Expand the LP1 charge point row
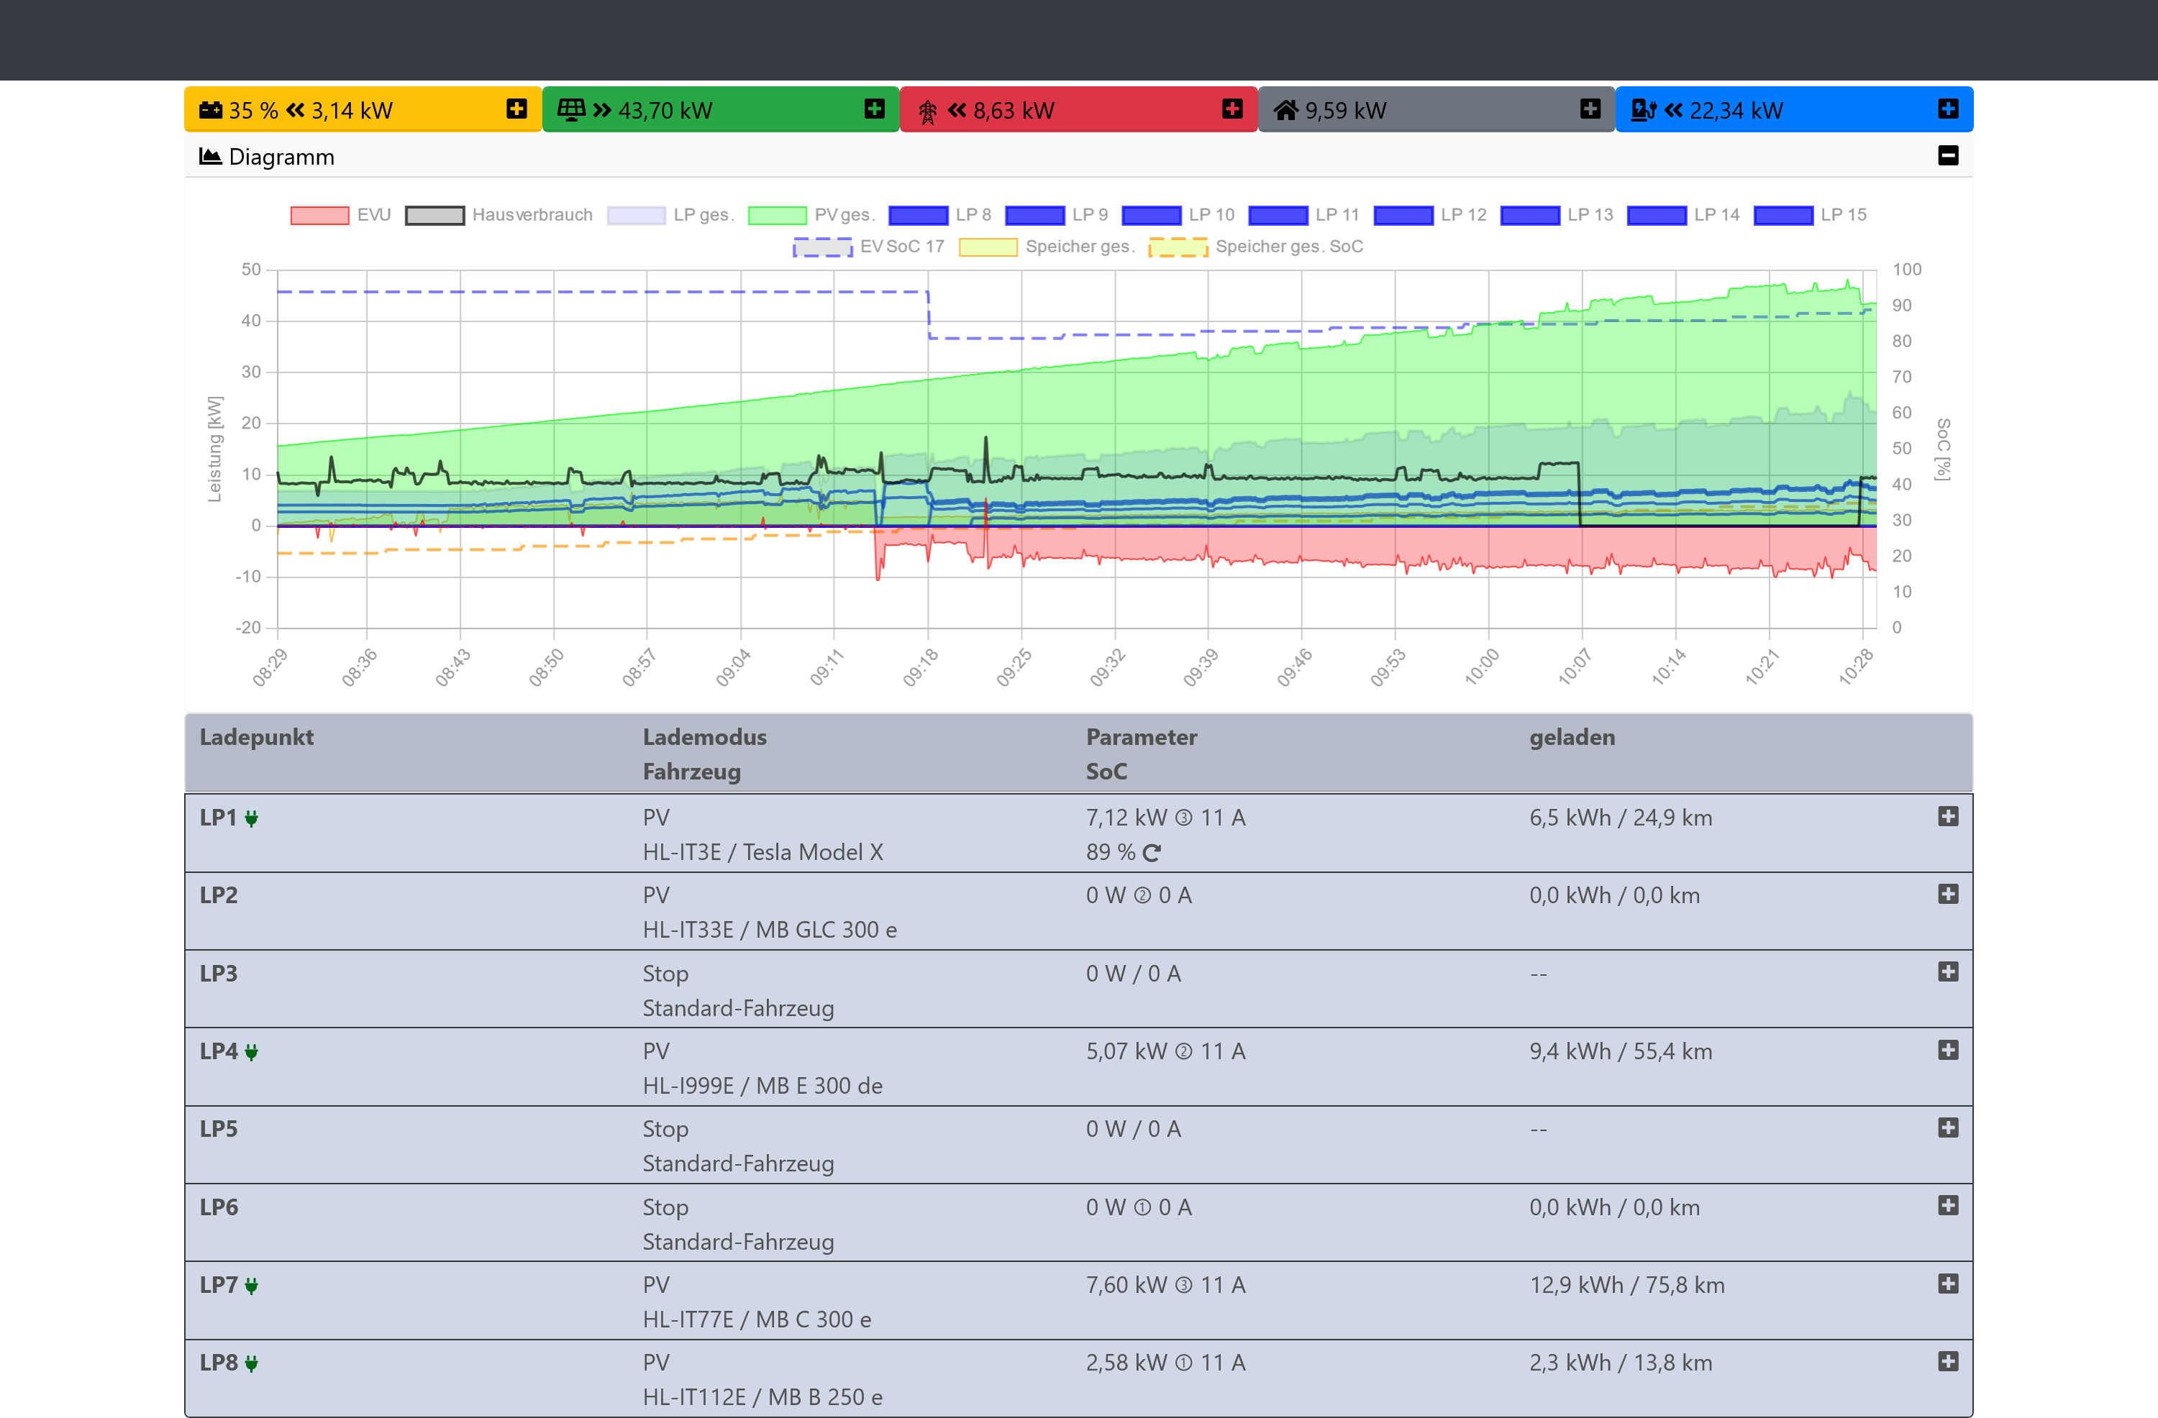 [1948, 817]
